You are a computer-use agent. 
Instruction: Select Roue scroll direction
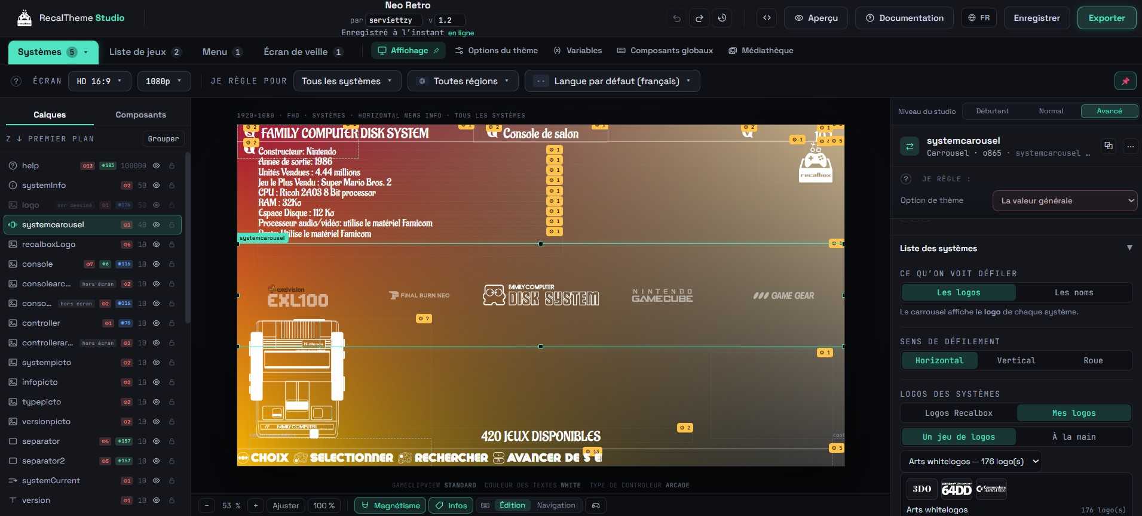(x=1093, y=360)
